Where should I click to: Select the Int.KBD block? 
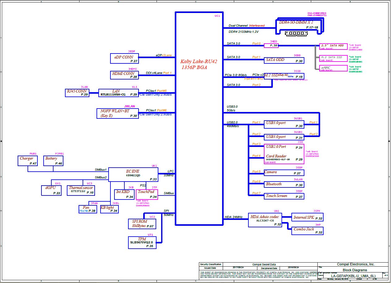[124, 195]
